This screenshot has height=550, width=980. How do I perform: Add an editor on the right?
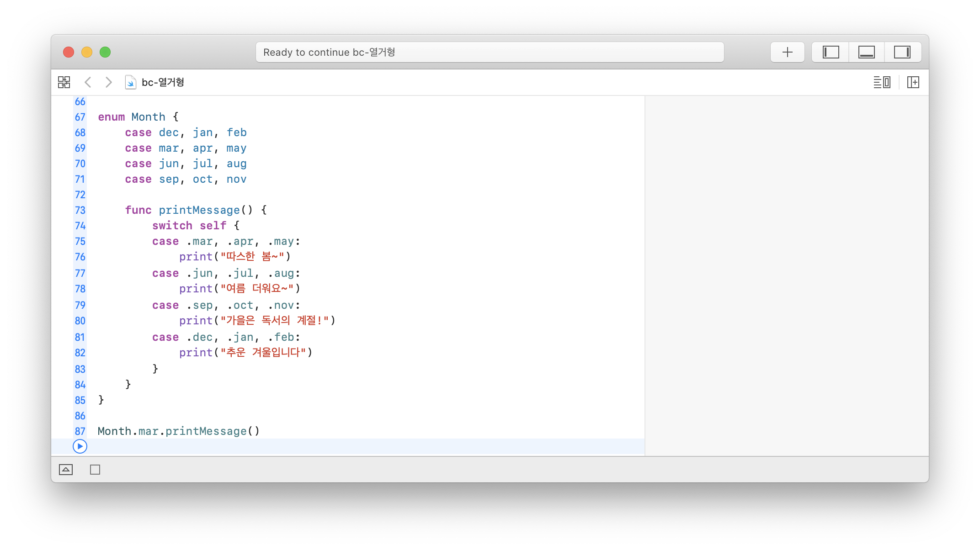(913, 82)
